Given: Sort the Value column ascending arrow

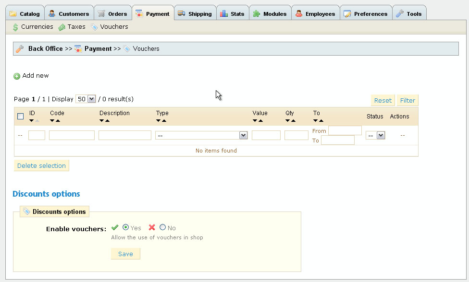Looking at the screenshot, I should 261,121.
